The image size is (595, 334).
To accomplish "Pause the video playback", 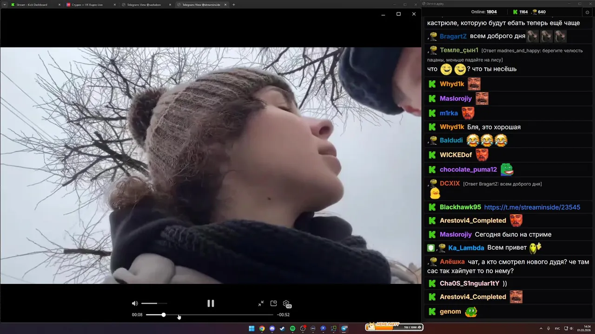I will [x=211, y=303].
